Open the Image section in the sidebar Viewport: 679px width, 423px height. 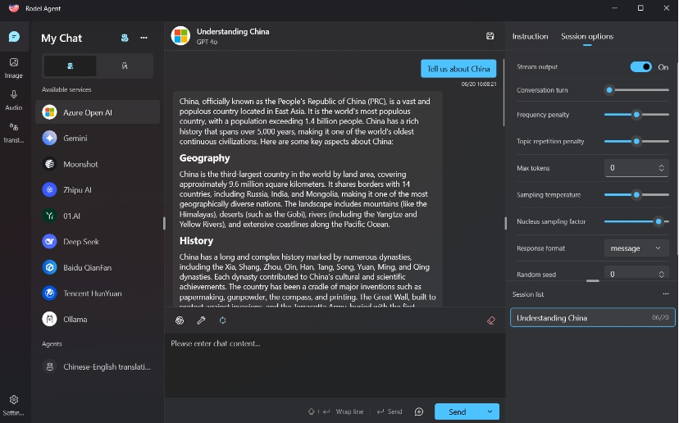click(x=13, y=67)
